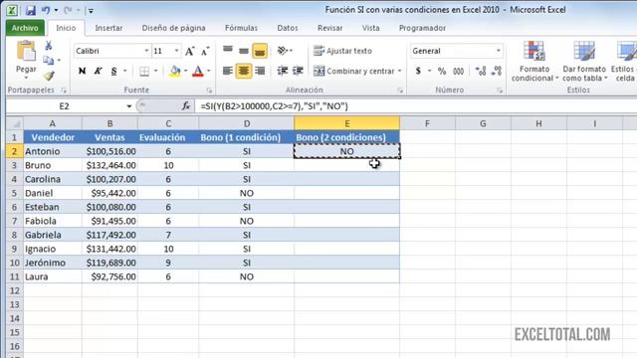
Task: Align text right icon
Action: click(x=260, y=71)
